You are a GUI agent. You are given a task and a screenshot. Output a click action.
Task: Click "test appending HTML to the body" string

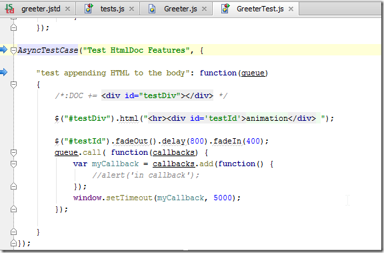[x=113, y=73]
